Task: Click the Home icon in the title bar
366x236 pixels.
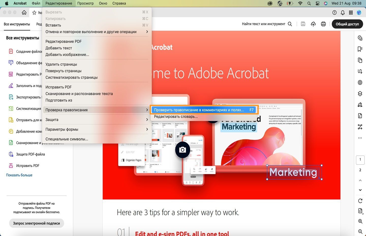Action: 24,12
